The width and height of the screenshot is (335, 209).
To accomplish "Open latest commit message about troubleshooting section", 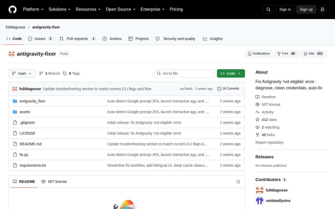I will point(97,89).
